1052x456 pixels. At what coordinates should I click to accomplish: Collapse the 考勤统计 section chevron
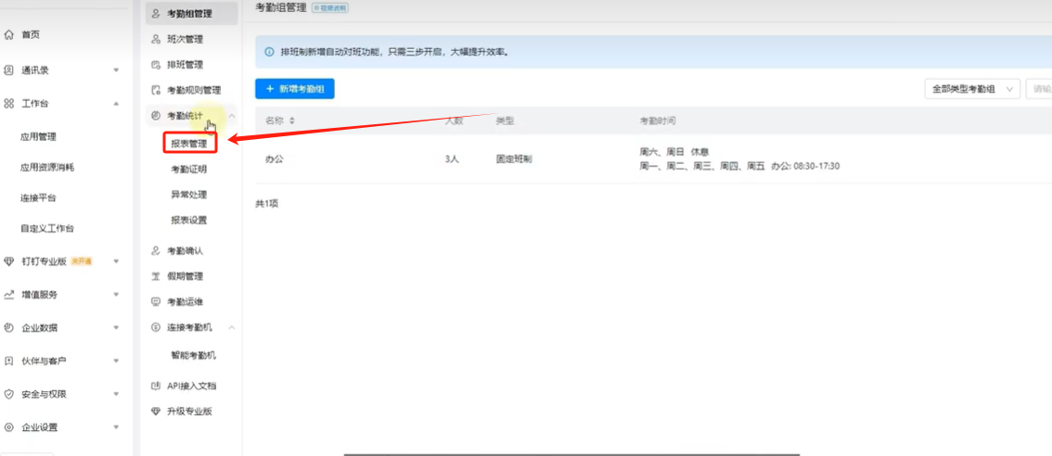[x=232, y=116]
